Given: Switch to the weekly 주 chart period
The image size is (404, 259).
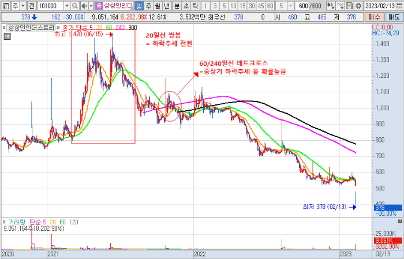Looking at the screenshot, I should coord(148,6).
